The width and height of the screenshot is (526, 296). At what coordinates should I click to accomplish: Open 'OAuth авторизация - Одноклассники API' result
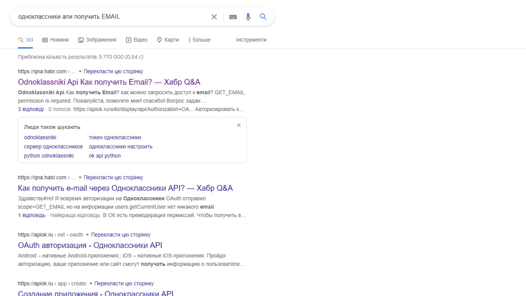90,245
